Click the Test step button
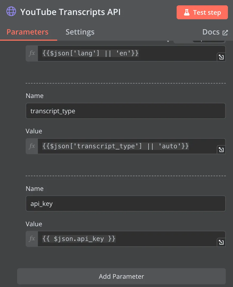The width and height of the screenshot is (233, 287). 202,12
